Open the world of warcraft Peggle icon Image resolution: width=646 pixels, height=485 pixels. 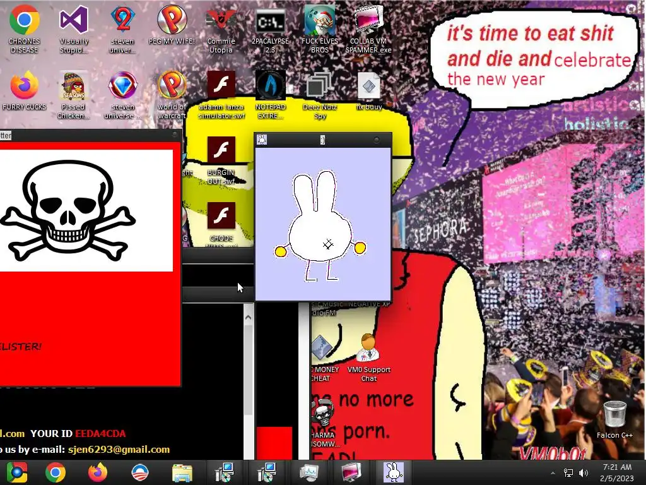coord(172,95)
